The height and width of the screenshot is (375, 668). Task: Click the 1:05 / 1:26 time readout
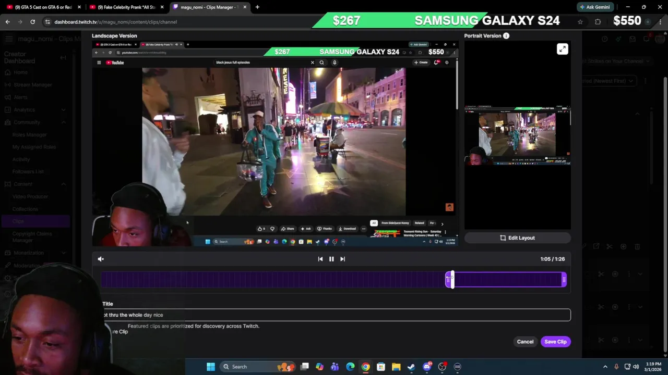553,259
